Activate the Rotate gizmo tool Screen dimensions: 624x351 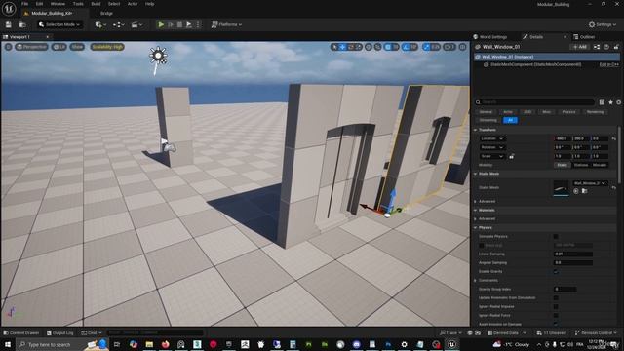pos(351,47)
